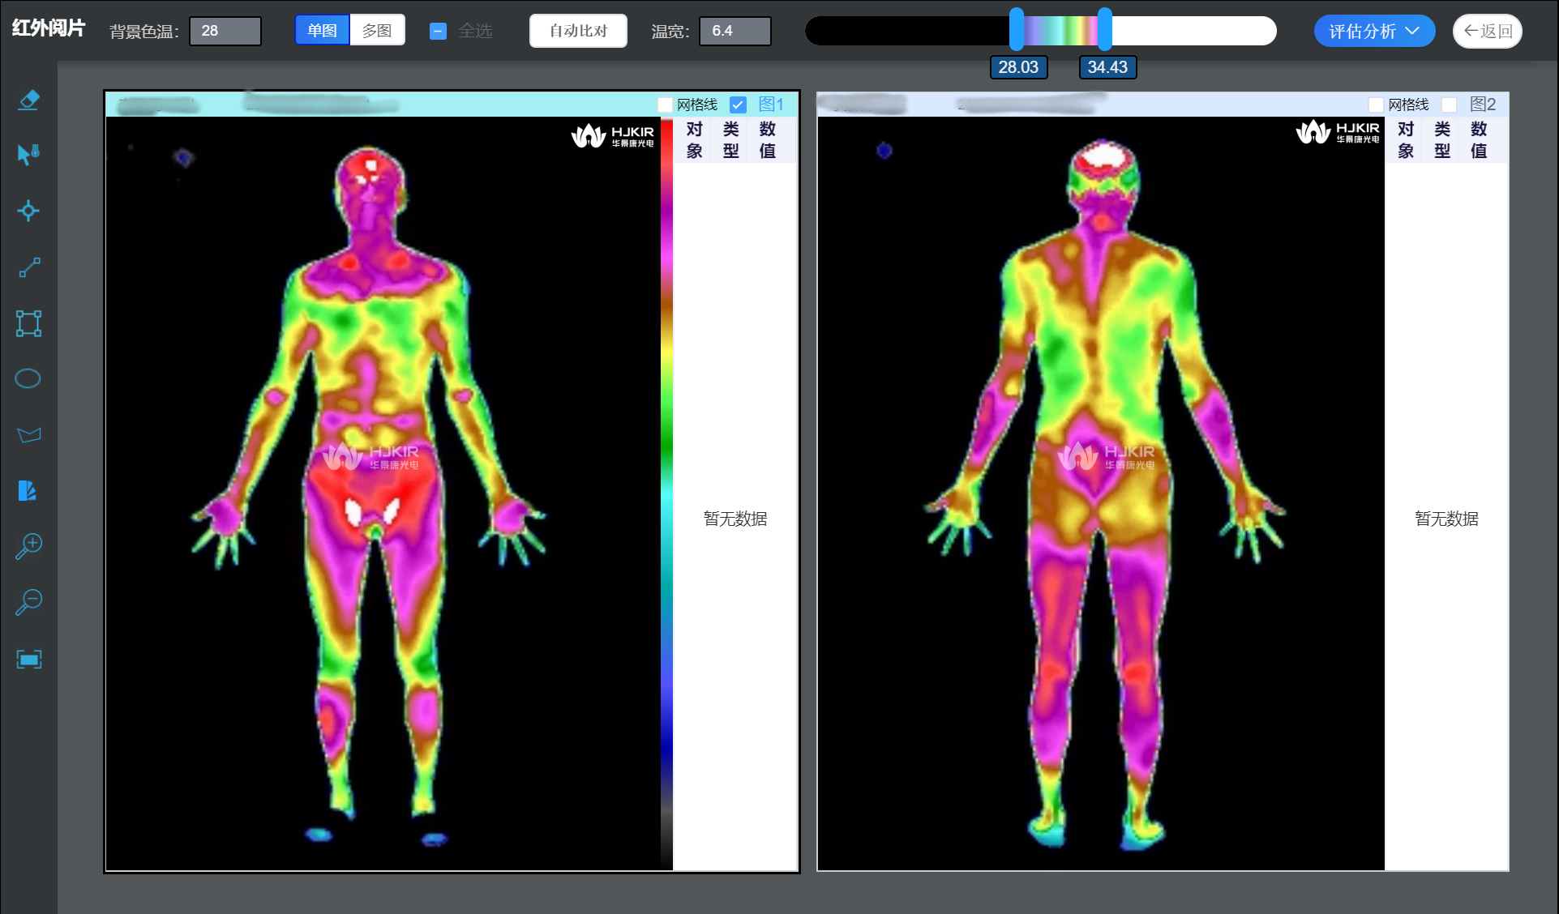1559x914 pixels.
Task: Expand the 评估分析 dropdown
Action: 1374,31
